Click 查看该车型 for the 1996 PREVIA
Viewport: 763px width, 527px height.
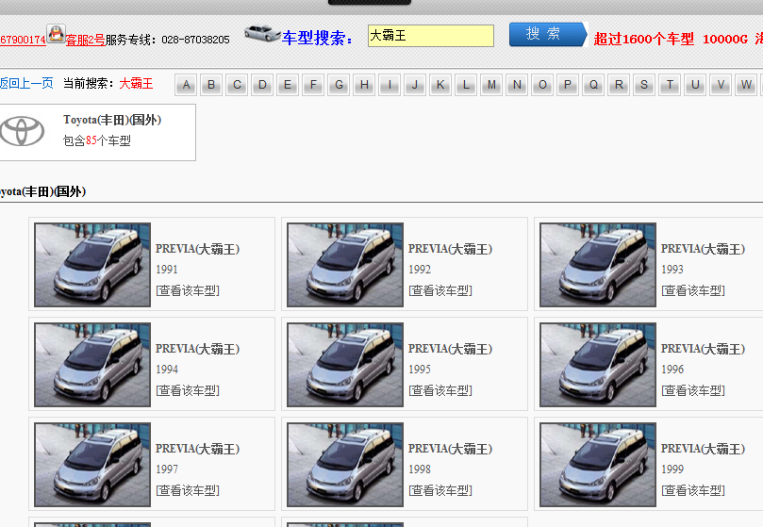(x=693, y=390)
